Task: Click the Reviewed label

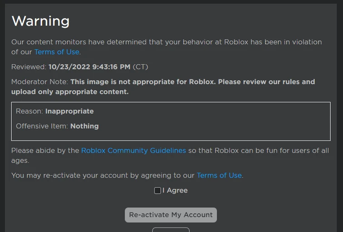Action: [29, 67]
